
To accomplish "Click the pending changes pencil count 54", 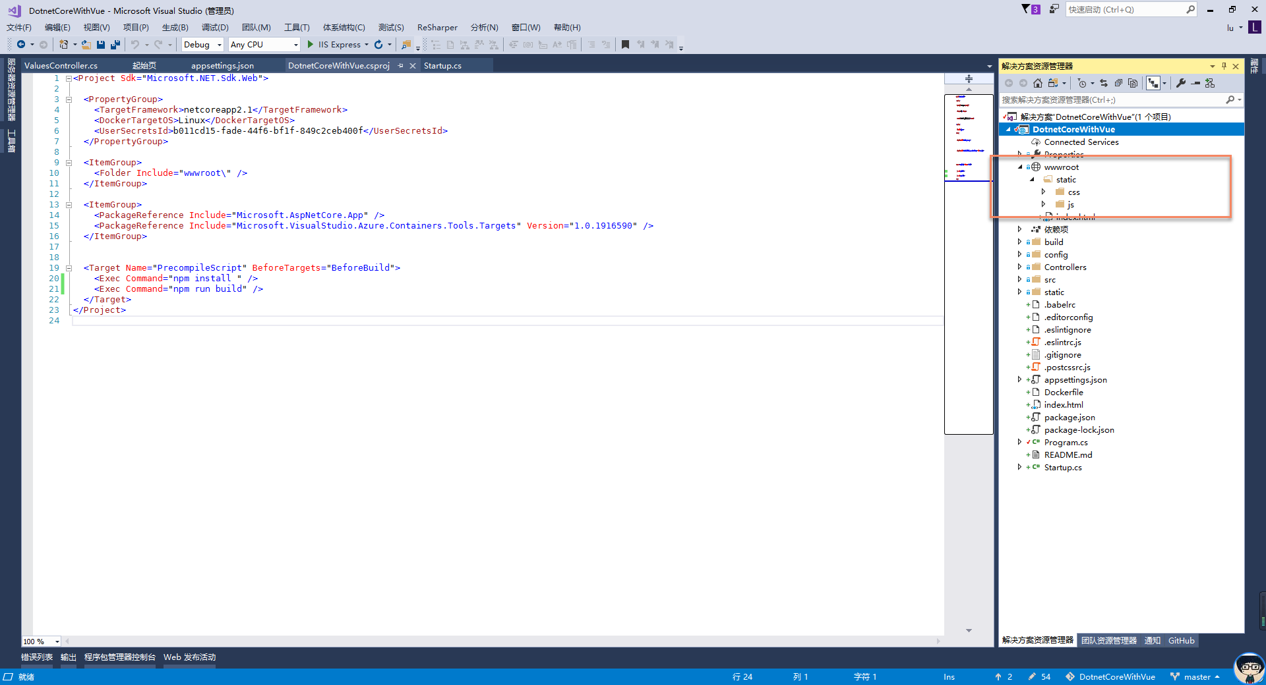I will 1039,677.
